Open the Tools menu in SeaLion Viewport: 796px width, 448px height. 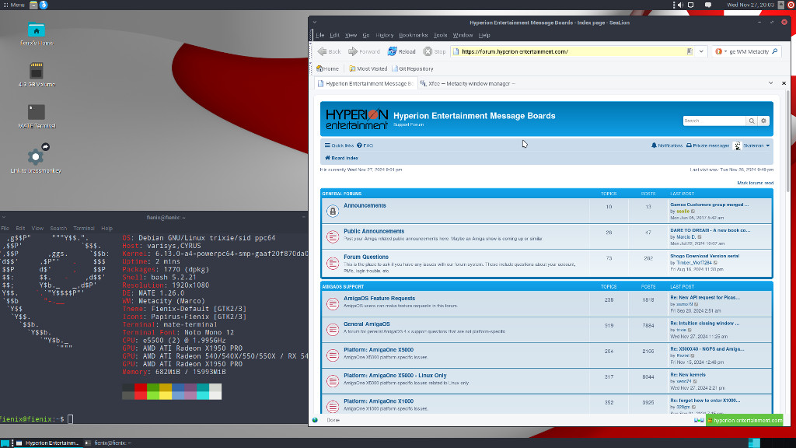point(440,35)
